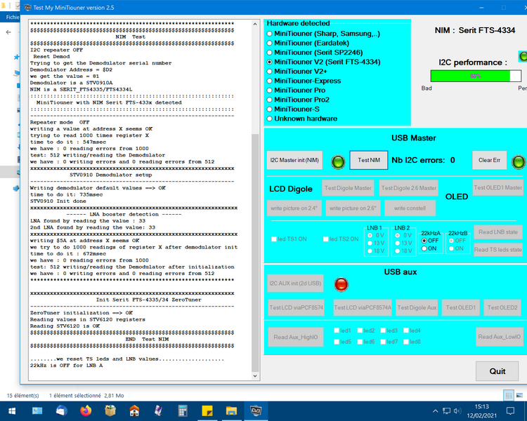Select MiniTiouner V2 (Serit FTS-4334) option
The image size is (527, 421).
pyautogui.click(x=269, y=62)
